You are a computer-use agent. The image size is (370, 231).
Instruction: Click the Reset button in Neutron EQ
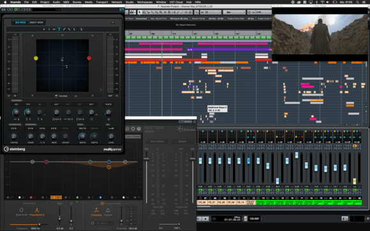(137, 137)
